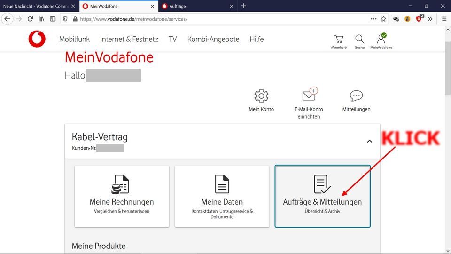Open the TV menu
Screen dimensions: 451x254
pos(172,39)
